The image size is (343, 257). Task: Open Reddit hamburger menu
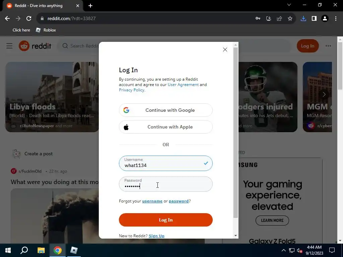point(9,46)
